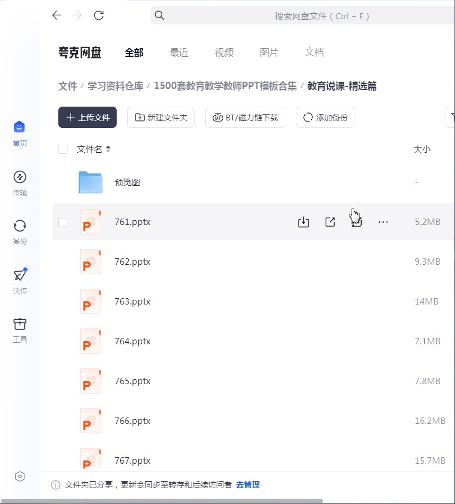Click the 14MB size value
Viewport: 455px width, 504px height.
coord(426,301)
